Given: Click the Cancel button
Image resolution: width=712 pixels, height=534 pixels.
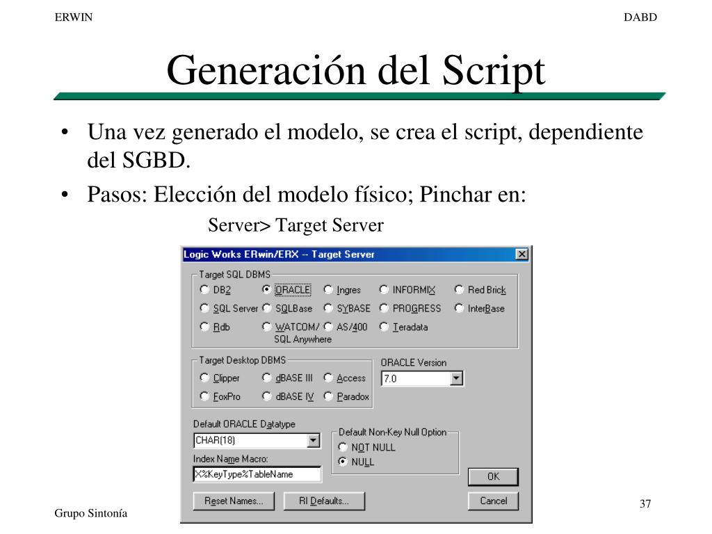Looking at the screenshot, I should pyautogui.click(x=493, y=501).
